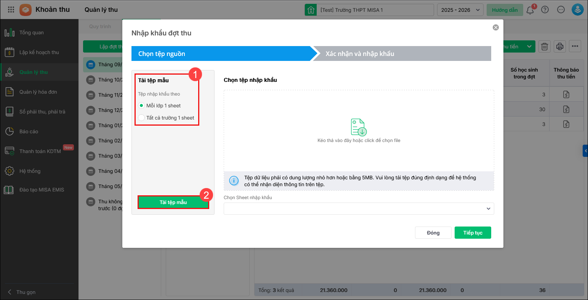This screenshot has height=300, width=588.
Task: Open the help question mark icon
Action: (545, 10)
